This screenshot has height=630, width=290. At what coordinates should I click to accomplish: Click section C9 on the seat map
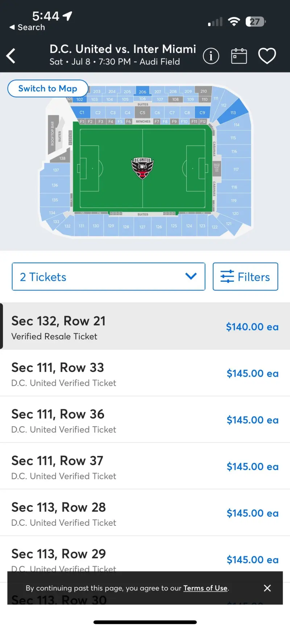point(202,112)
